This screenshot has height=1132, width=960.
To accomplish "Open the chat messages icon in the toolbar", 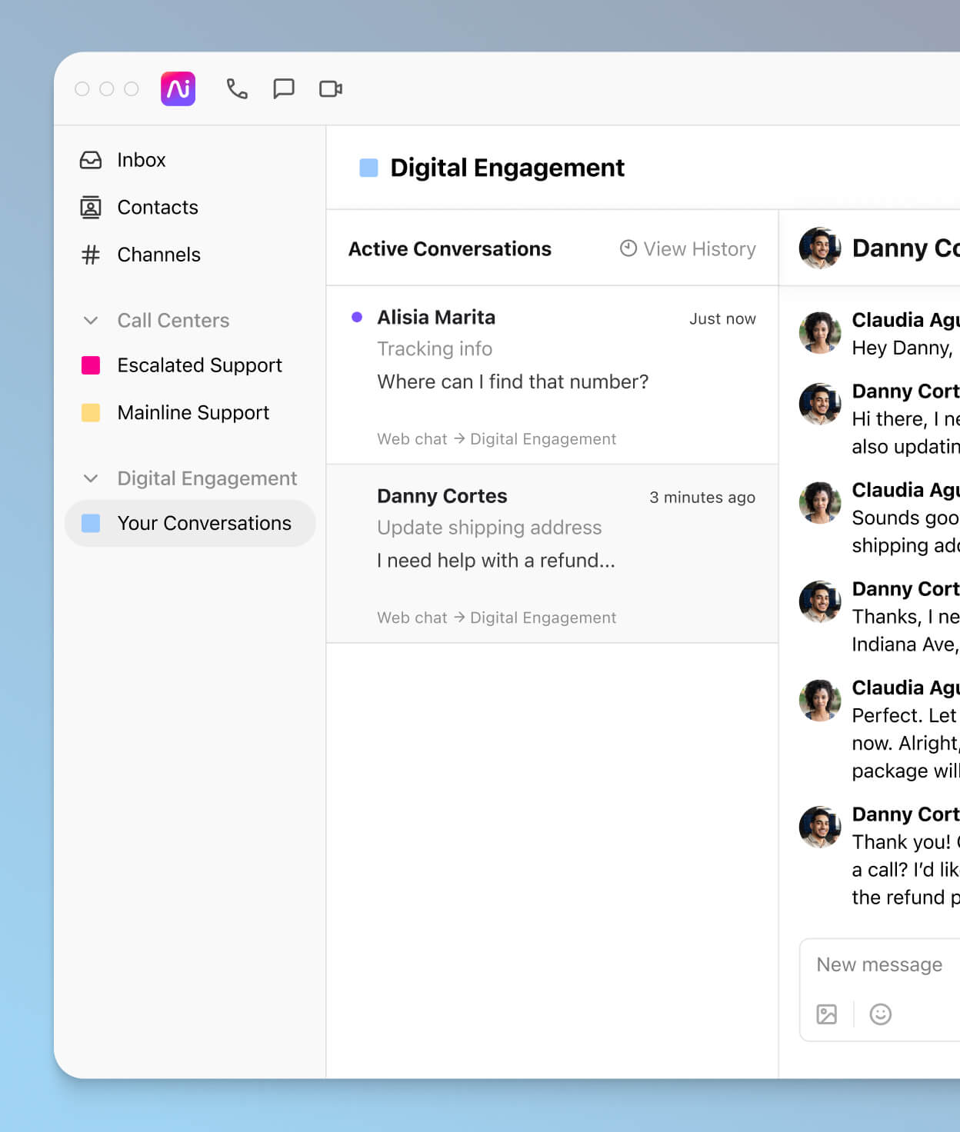I will tap(284, 88).
